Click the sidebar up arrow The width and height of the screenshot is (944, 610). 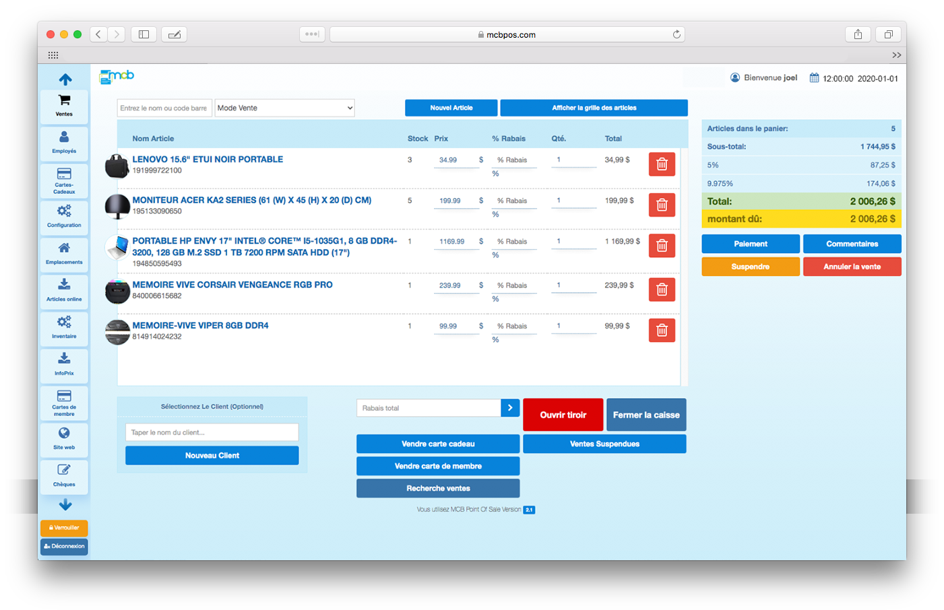pyautogui.click(x=65, y=79)
